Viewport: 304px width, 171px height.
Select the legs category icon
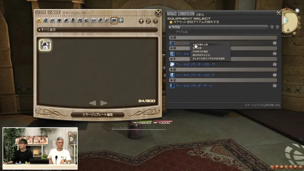73,20
